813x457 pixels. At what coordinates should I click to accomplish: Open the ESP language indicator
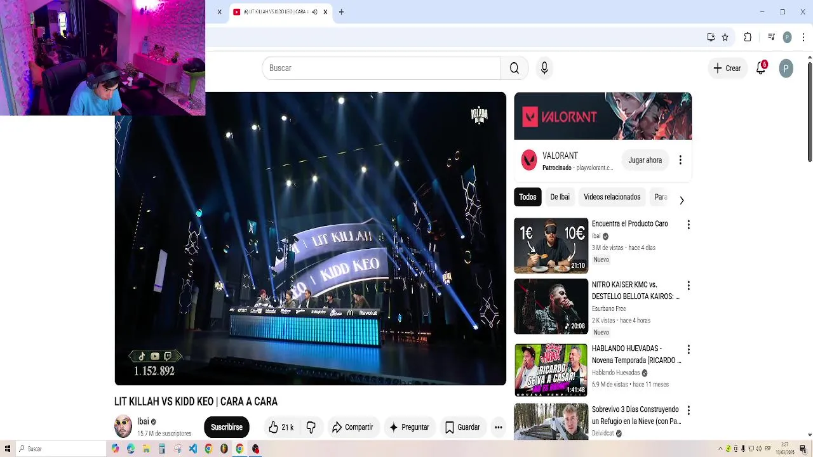768,449
